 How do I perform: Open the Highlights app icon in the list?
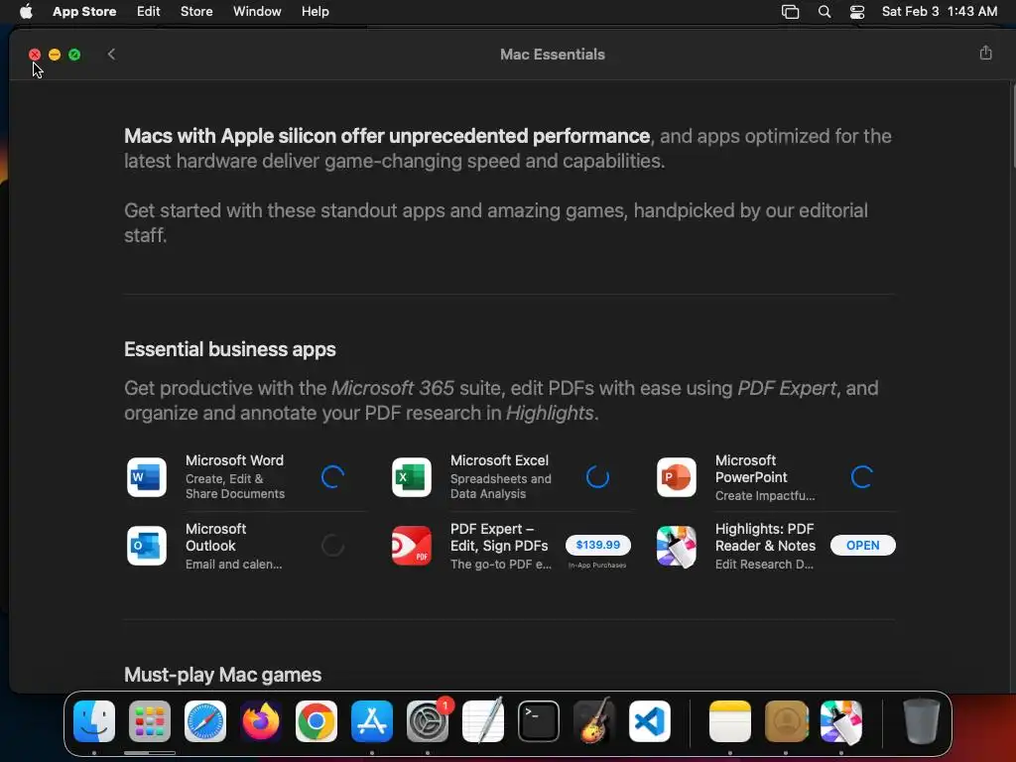pos(676,546)
